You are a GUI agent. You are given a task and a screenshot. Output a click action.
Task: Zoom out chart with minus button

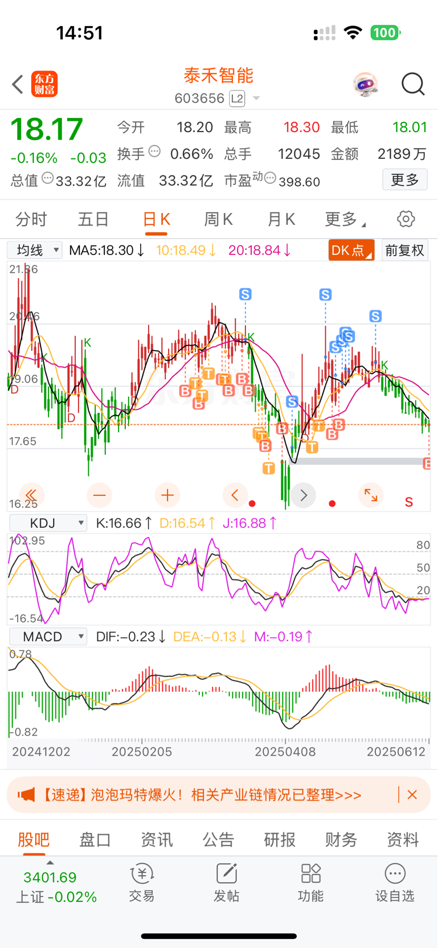tap(99, 495)
